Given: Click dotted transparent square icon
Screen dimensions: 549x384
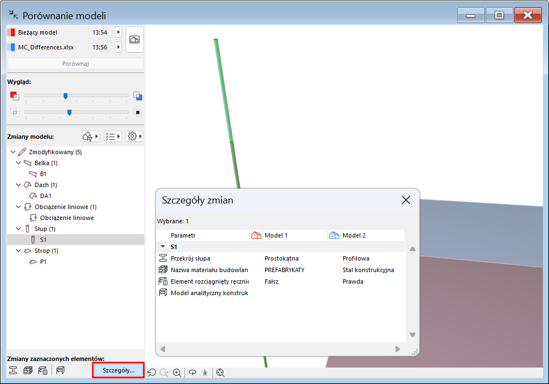Looking at the screenshot, I should click(x=14, y=112).
